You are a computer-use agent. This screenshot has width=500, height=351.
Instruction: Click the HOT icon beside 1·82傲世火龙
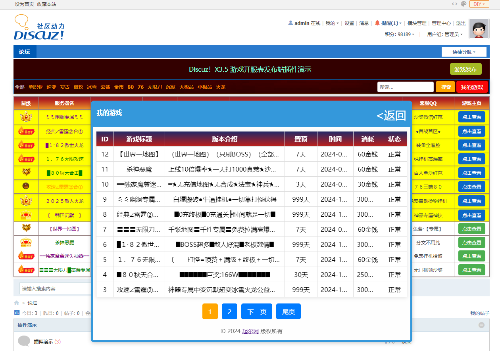click(26, 145)
